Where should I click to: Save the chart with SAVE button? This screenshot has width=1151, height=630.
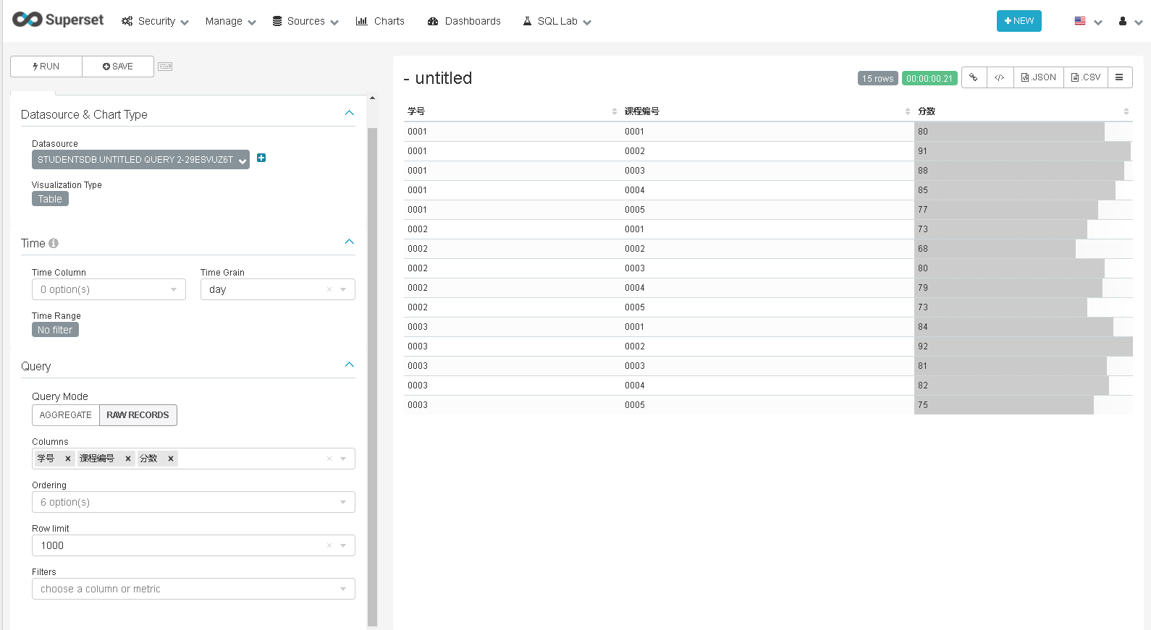(118, 67)
